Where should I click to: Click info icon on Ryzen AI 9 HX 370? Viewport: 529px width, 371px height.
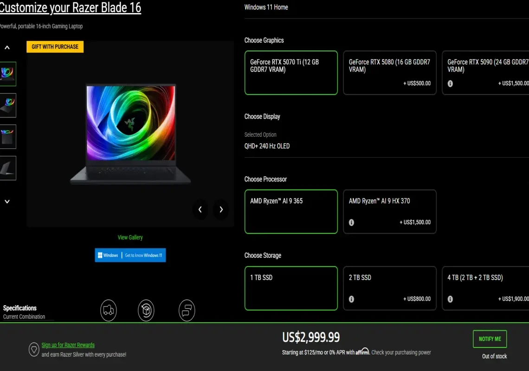pyautogui.click(x=351, y=222)
